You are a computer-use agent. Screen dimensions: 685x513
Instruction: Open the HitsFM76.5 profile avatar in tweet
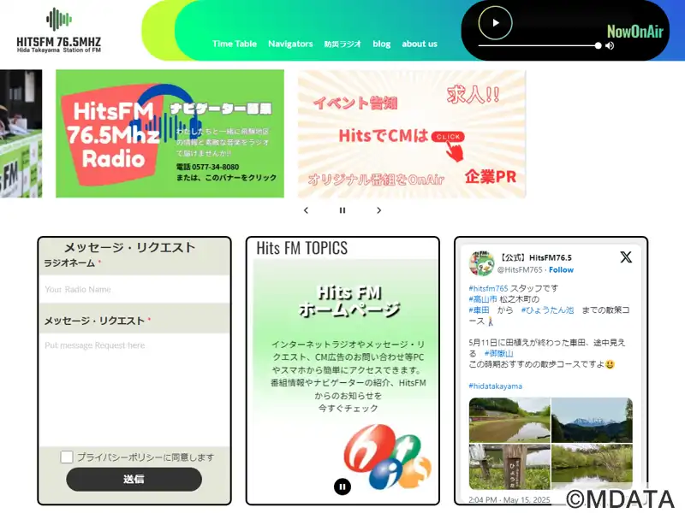481,263
